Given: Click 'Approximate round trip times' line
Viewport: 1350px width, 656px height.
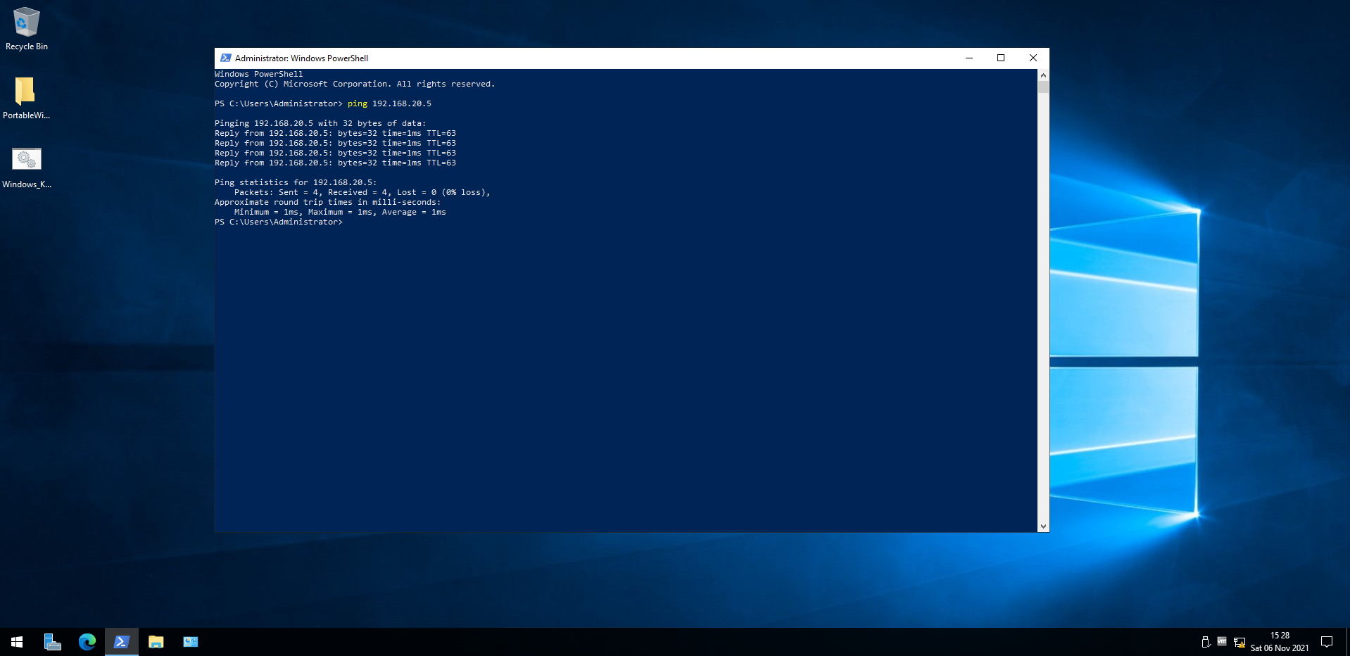Looking at the screenshot, I should point(327,202).
